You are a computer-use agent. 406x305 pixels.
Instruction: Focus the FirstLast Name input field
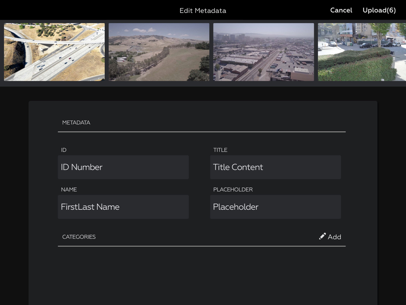[123, 207]
